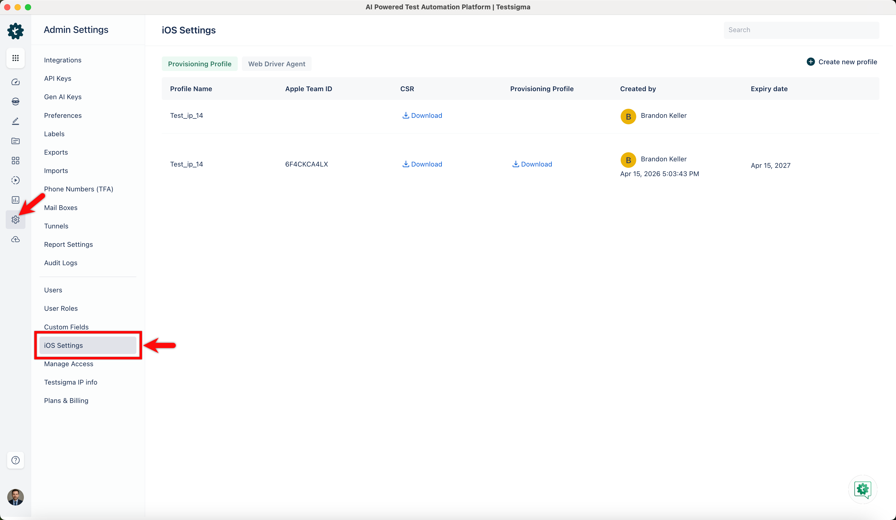Click the pencil edit icon in sidebar
This screenshot has width=896, height=520.
click(15, 121)
